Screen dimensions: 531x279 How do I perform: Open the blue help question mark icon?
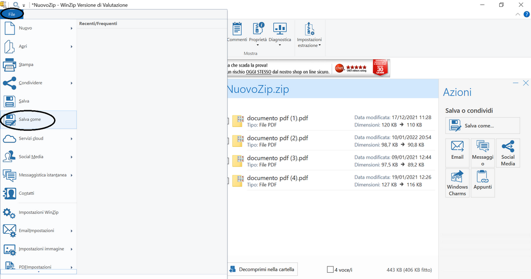(527, 14)
